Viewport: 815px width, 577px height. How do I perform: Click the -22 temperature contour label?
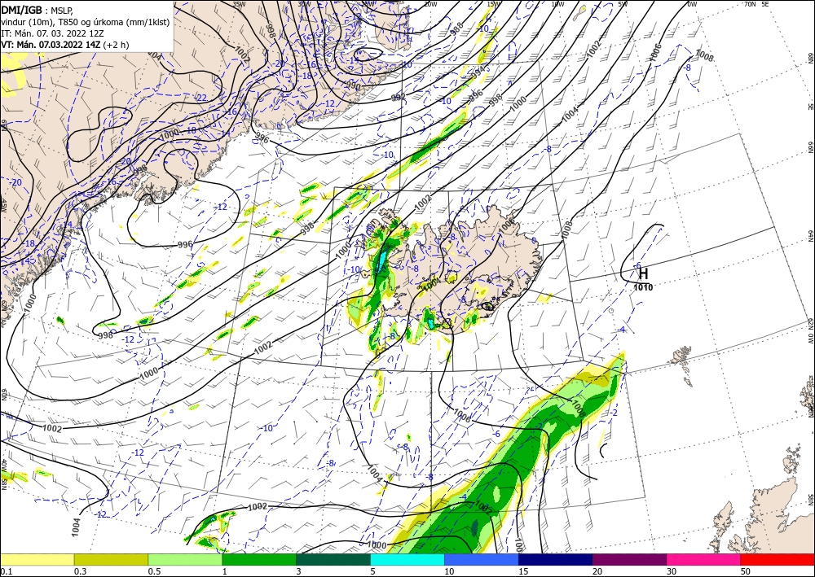201,98
